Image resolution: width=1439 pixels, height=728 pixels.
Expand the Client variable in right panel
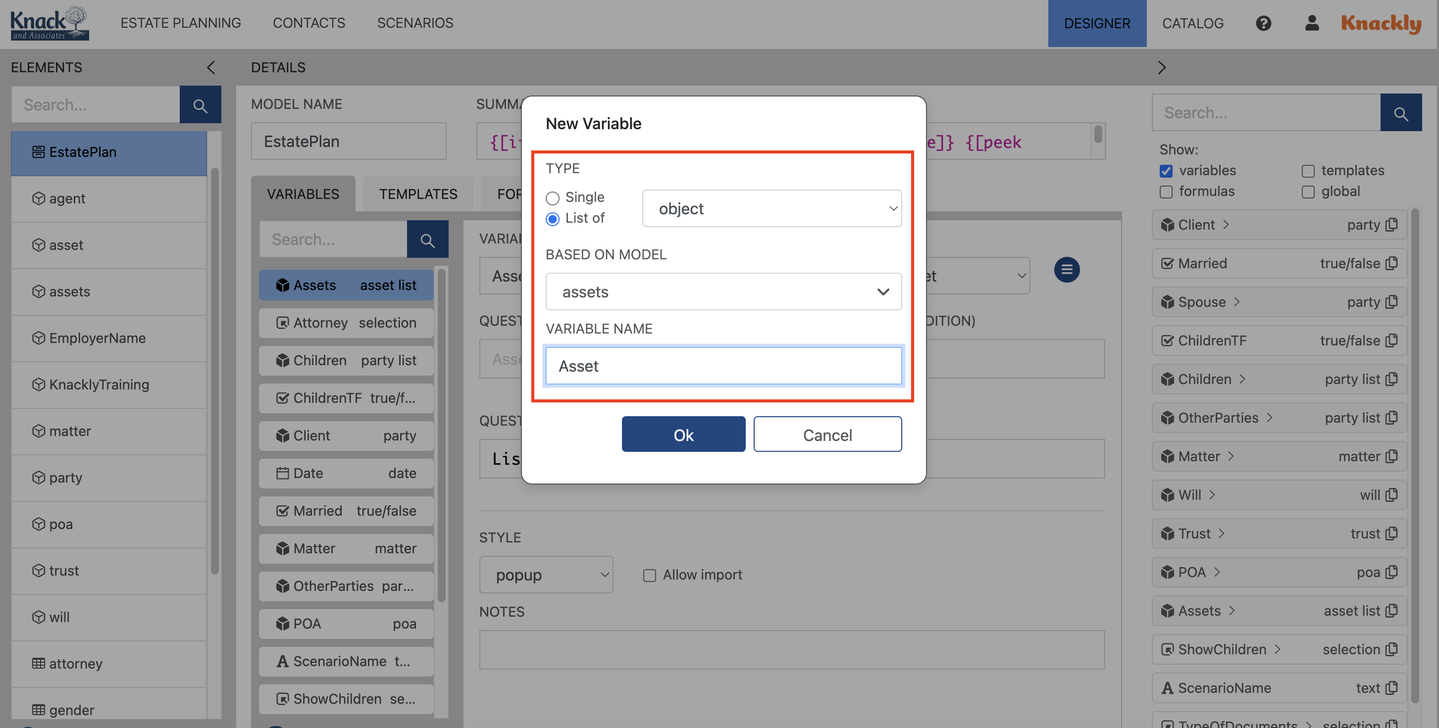tap(1227, 225)
